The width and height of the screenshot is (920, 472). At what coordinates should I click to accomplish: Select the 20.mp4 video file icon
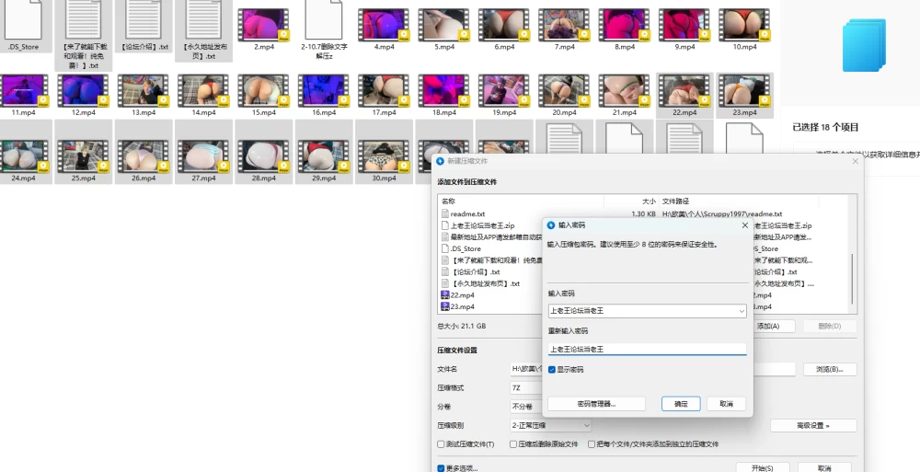click(x=564, y=90)
